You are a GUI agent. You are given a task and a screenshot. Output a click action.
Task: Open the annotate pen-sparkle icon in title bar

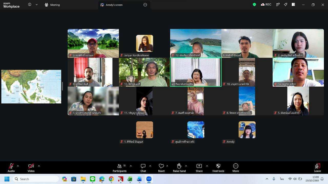[278, 5]
